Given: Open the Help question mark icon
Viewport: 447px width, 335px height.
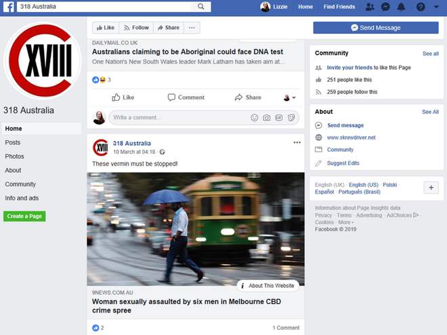Looking at the screenshot, I should click(421, 7).
